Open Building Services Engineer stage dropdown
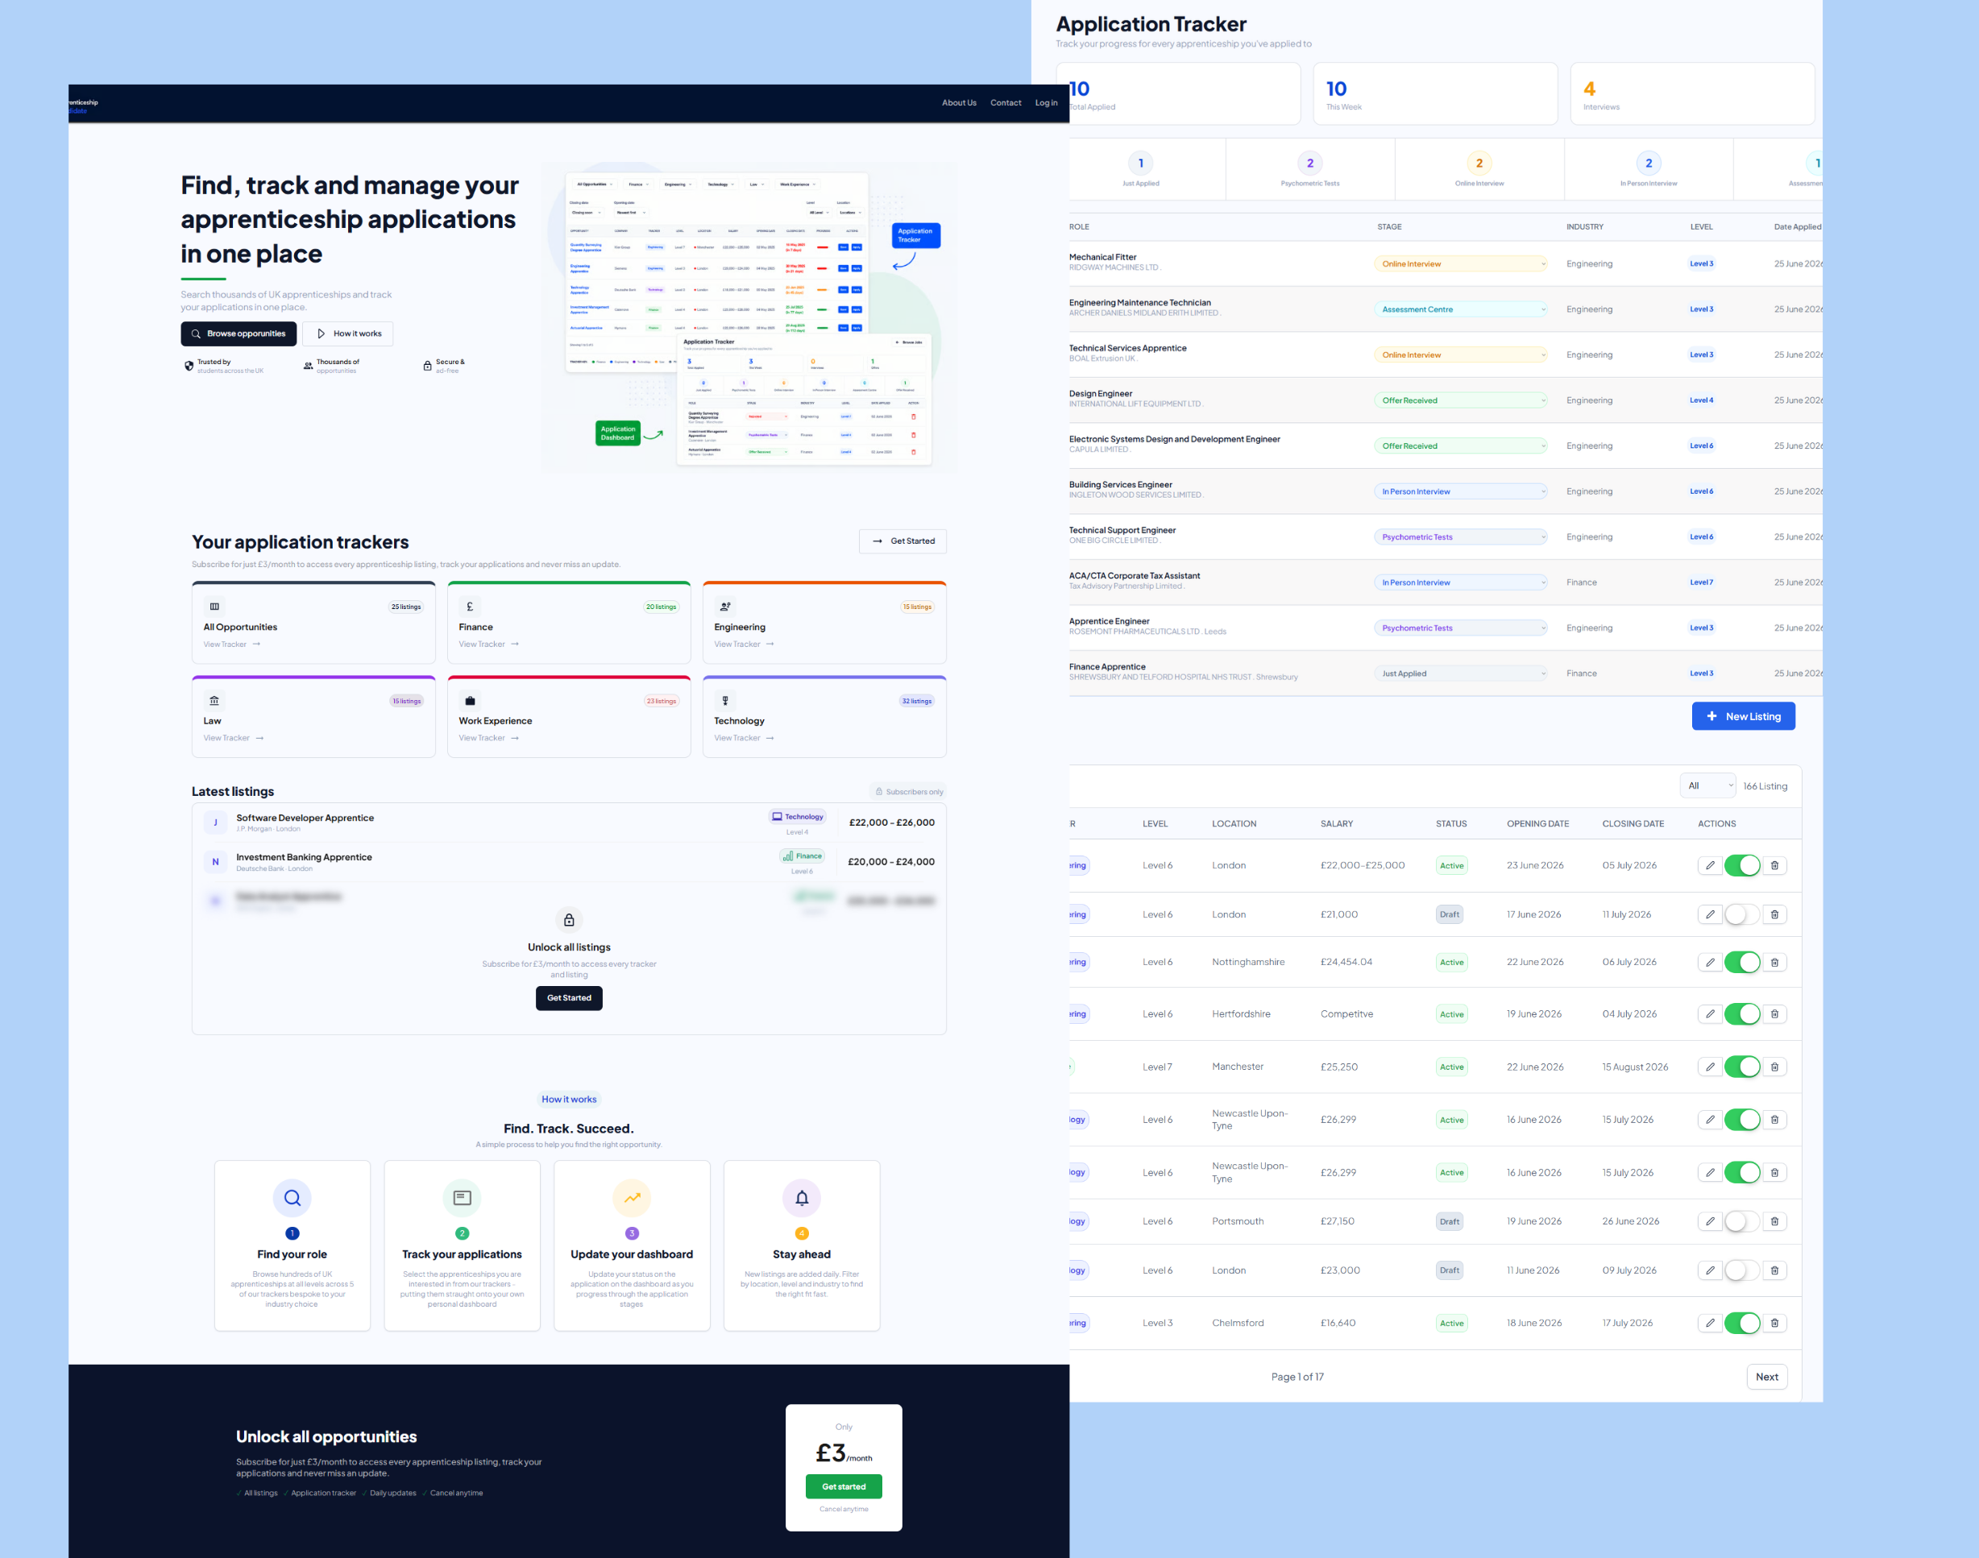 pos(1461,492)
